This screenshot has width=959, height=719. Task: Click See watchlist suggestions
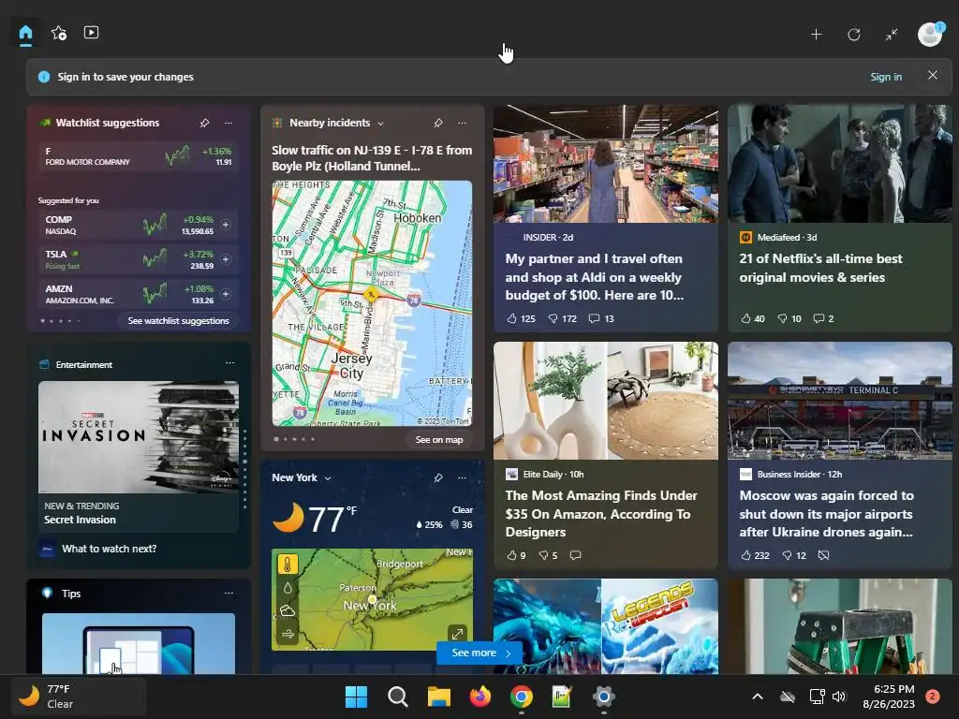179,320
